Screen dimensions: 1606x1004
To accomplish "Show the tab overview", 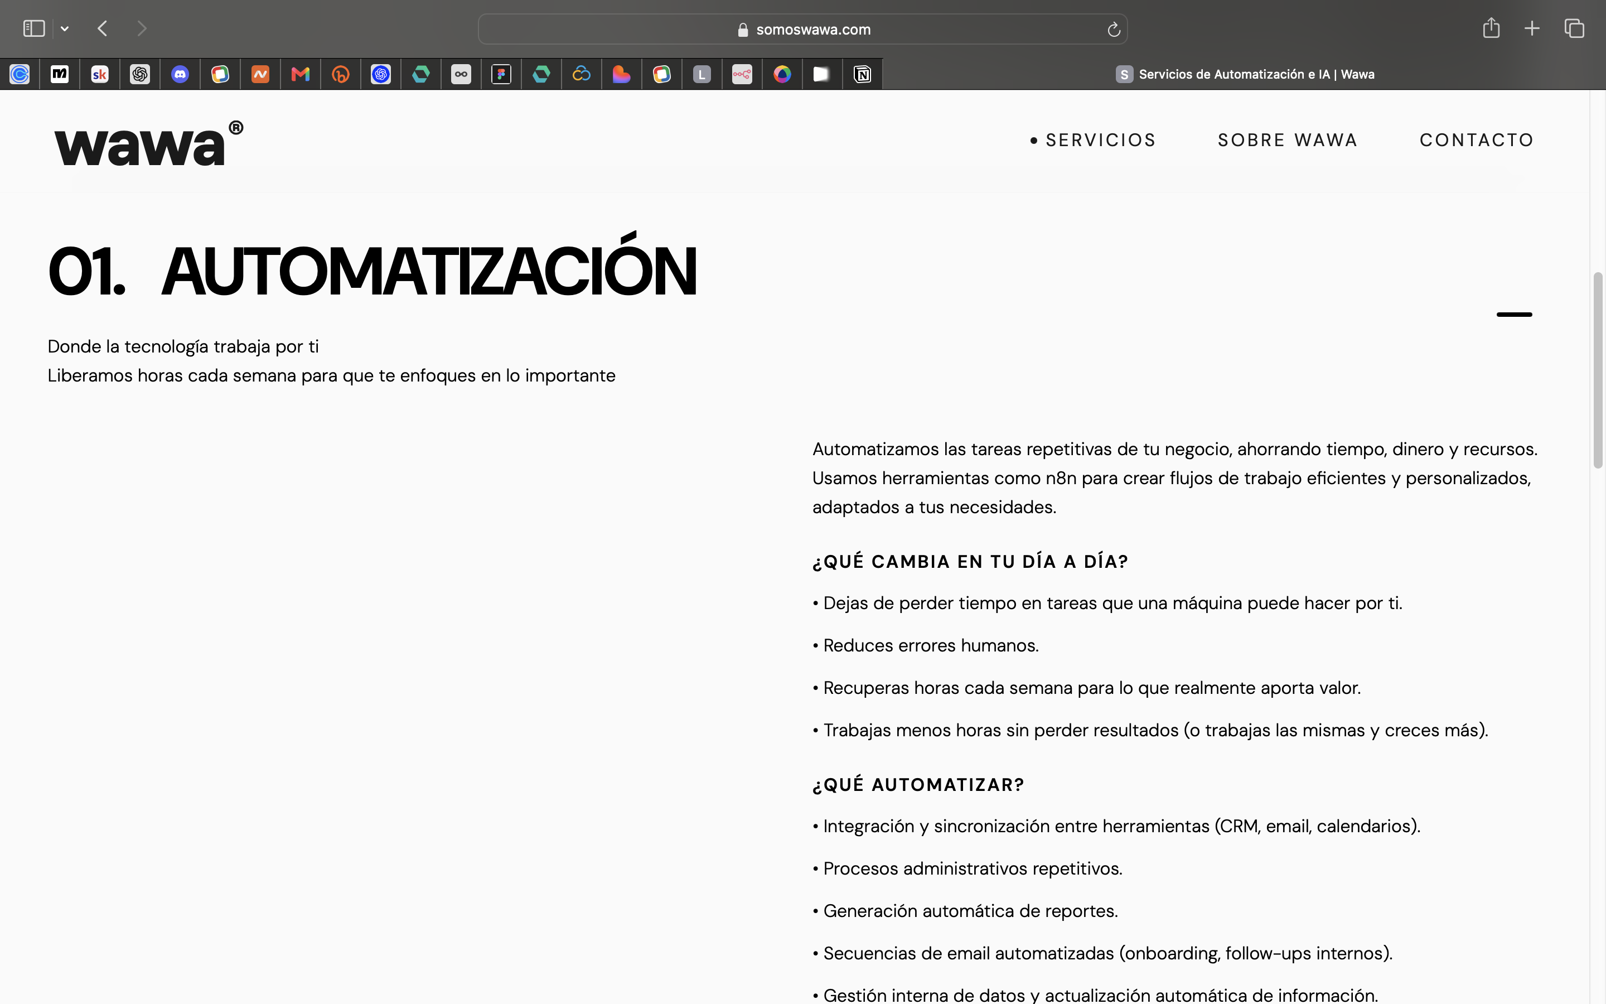I will point(1574,28).
